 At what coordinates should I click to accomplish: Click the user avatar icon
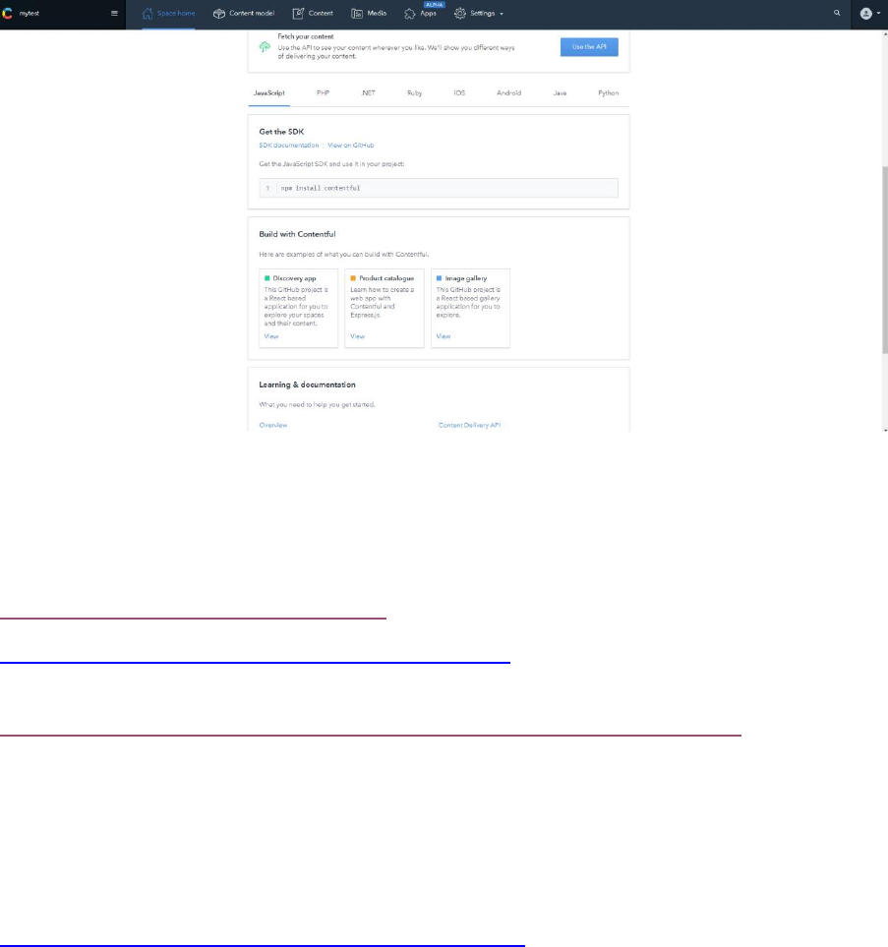coord(865,14)
